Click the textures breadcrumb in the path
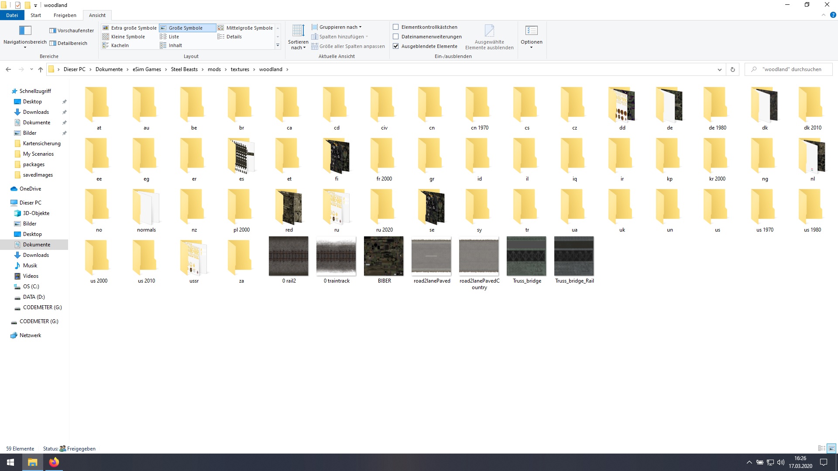Viewport: 838px width, 471px height. [x=240, y=69]
